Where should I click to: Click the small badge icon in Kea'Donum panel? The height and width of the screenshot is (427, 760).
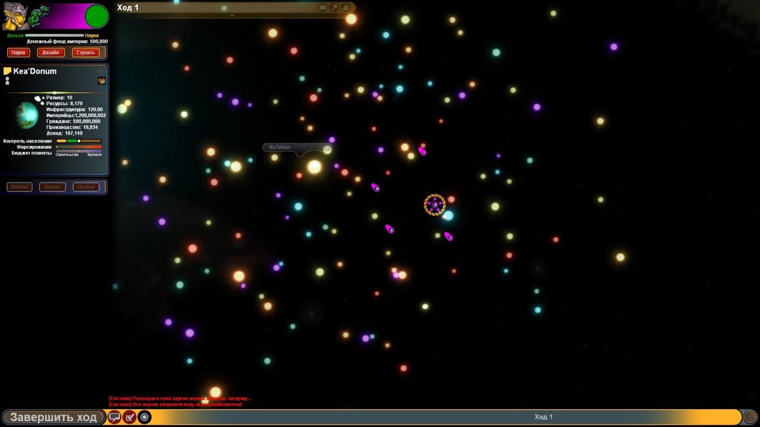coord(102,81)
